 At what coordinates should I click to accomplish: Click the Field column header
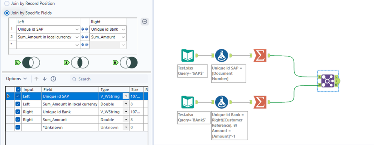[70, 90]
